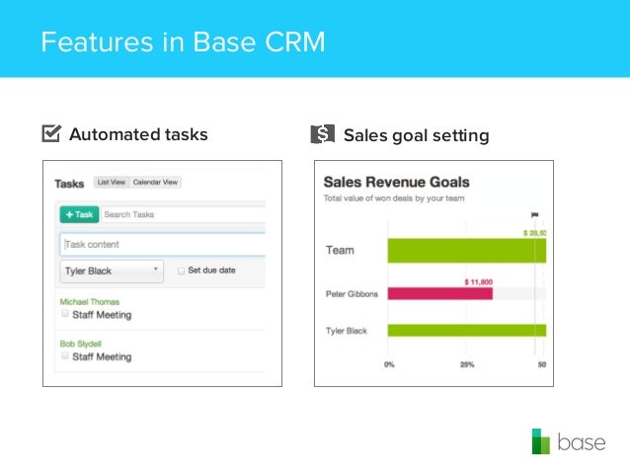Click the Features in Base CRM title
The height and width of the screenshot is (473, 630).
183,41
